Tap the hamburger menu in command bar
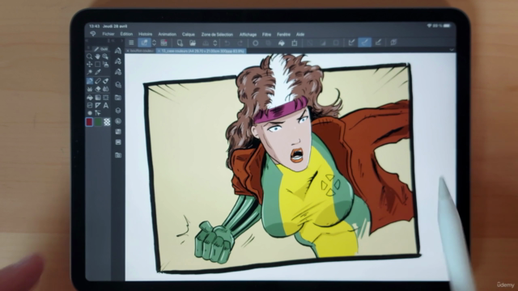518x291 pixels. click(x=131, y=43)
